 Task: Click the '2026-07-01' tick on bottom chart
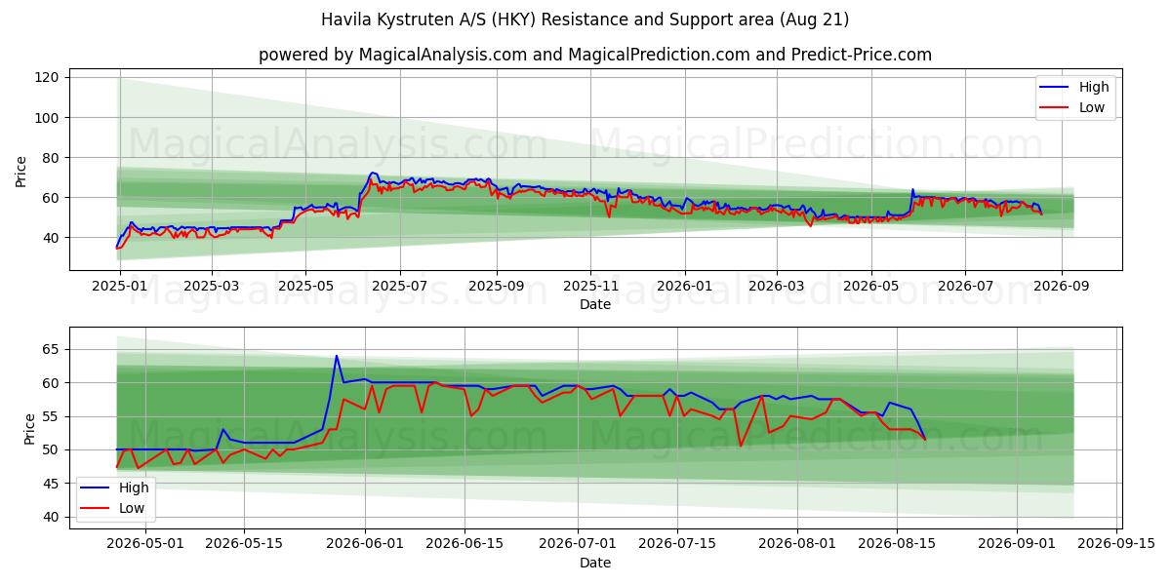click(577, 544)
